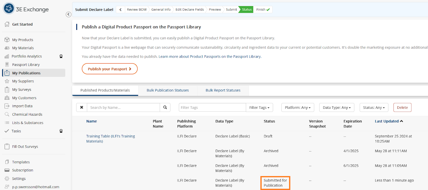428x190 pixels.
Task: Open the Data Type: Any dropdown
Action: tap(337, 107)
